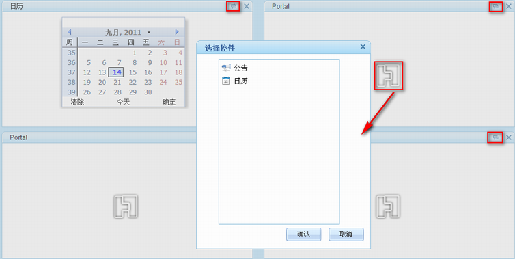
Task: Click the calendar icon beside 日历 in list
Action: point(226,81)
